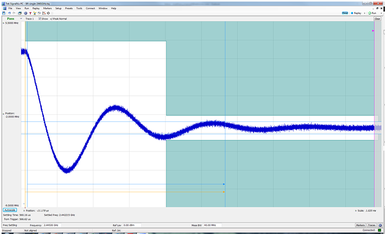Image resolution: width=385 pixels, height=234 pixels.
Task: Click the Preset button in the toolbar
Action: tap(345, 13)
